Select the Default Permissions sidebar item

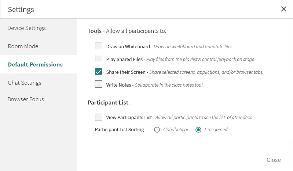35,65
